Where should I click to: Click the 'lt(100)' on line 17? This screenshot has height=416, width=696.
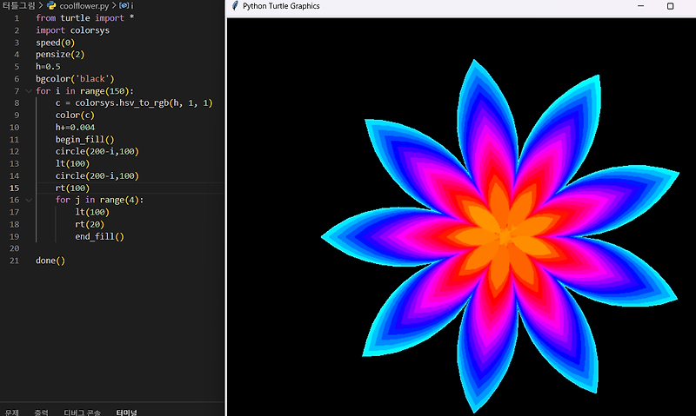point(92,212)
